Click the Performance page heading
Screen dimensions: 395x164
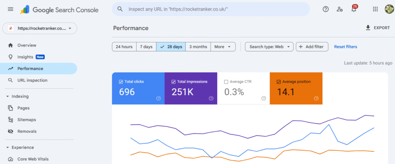[131, 28]
